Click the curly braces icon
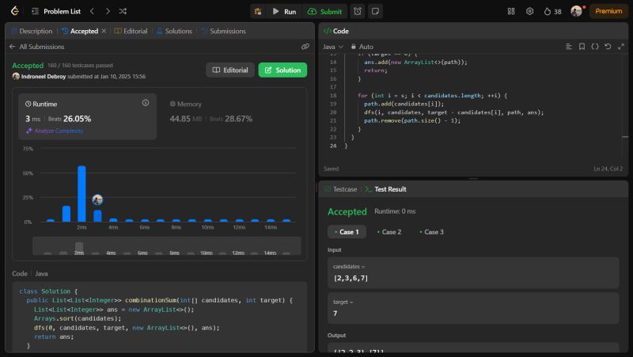Image resolution: width=633 pixels, height=357 pixels. (595, 47)
